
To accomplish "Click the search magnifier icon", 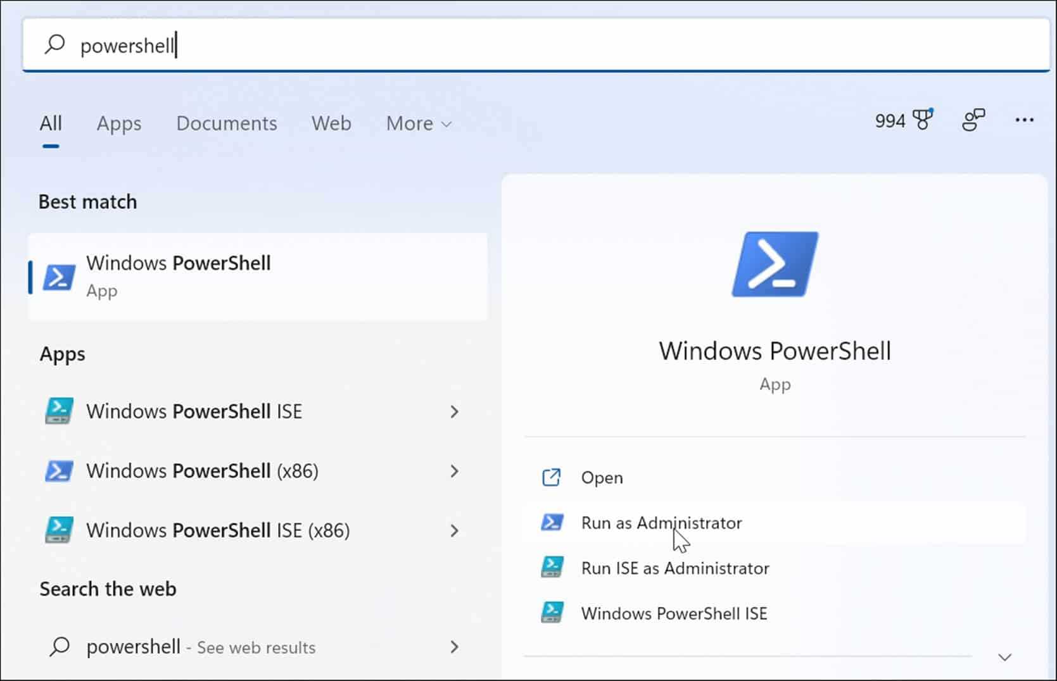I will pyautogui.click(x=54, y=44).
